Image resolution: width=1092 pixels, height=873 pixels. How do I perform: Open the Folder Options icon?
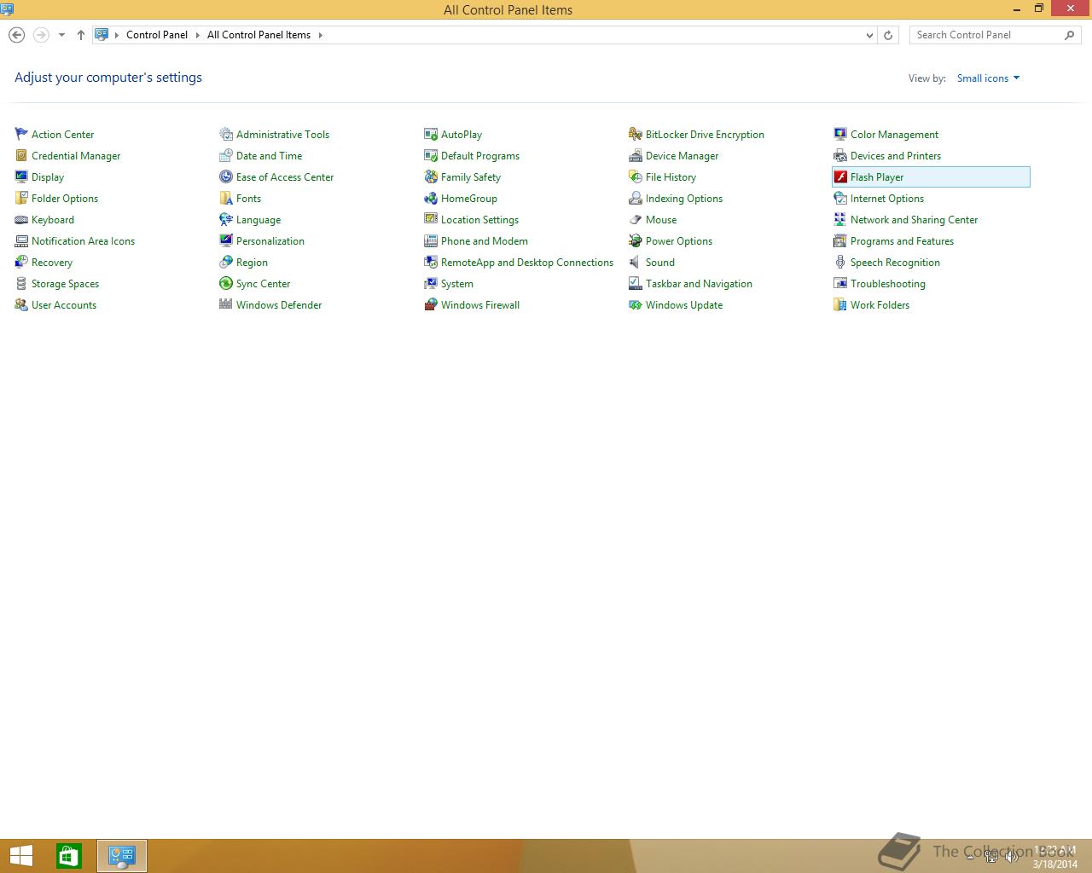pyautogui.click(x=21, y=198)
